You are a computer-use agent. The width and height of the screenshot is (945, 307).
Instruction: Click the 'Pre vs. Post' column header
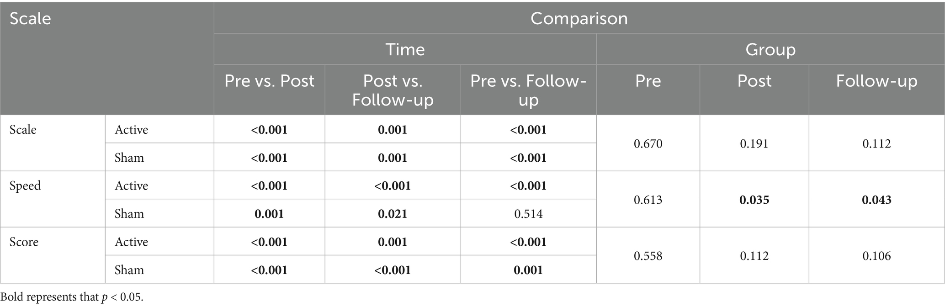[269, 81]
